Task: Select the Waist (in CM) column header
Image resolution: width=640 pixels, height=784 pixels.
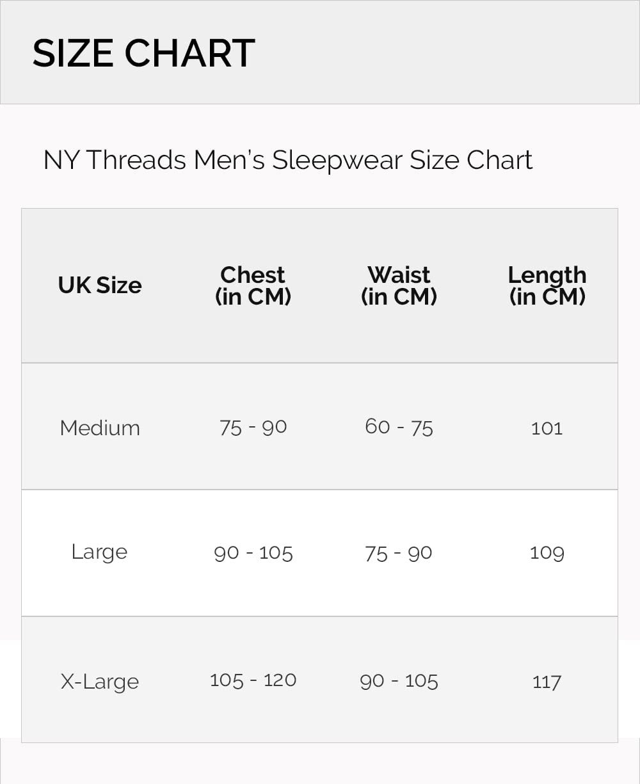Action: (399, 285)
